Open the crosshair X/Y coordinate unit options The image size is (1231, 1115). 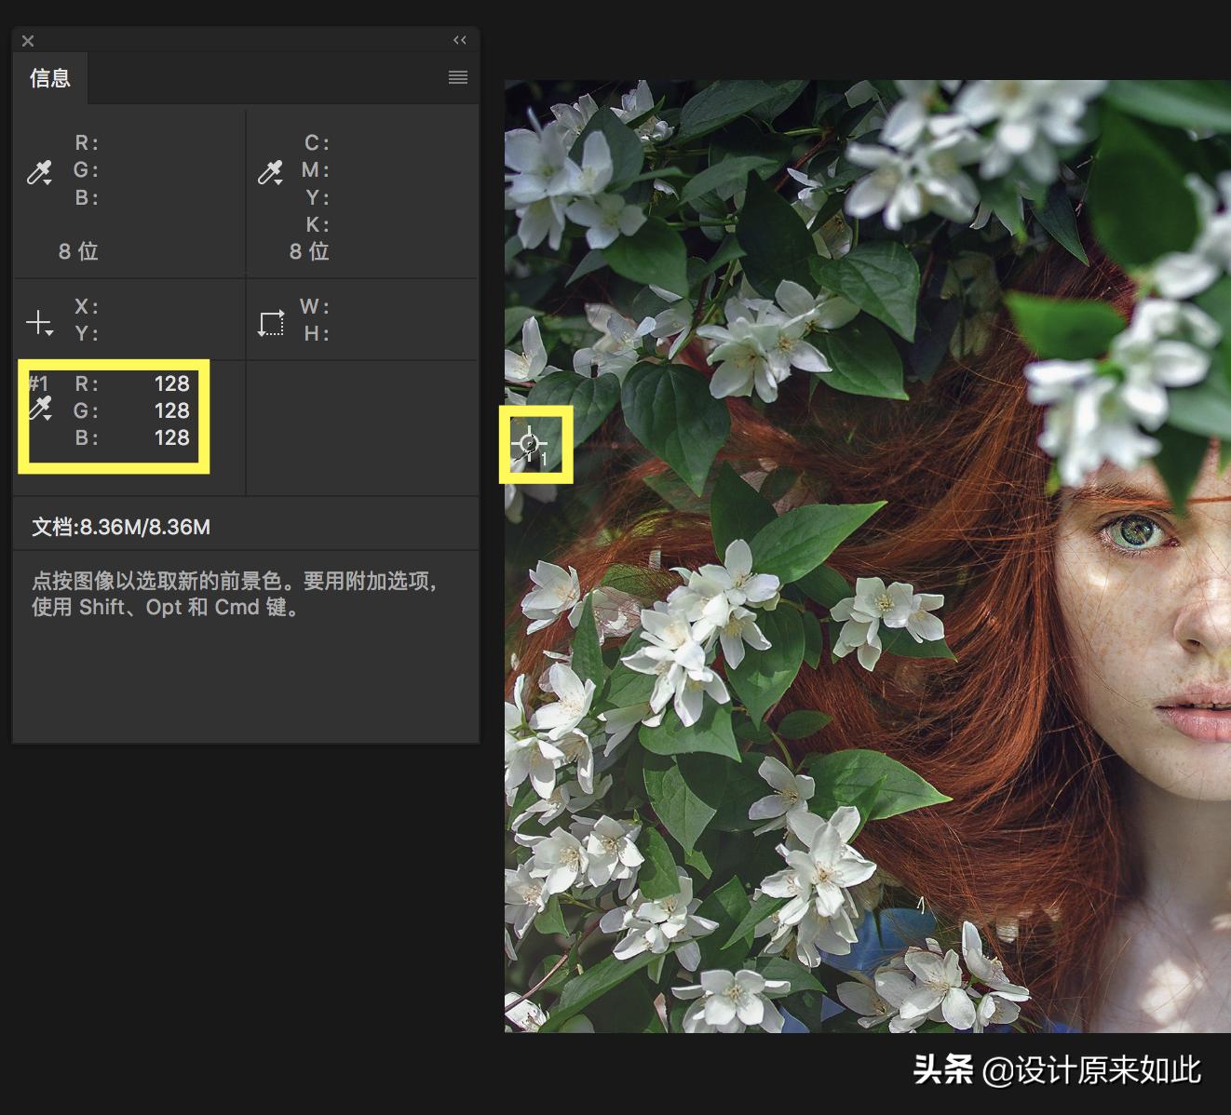(39, 323)
